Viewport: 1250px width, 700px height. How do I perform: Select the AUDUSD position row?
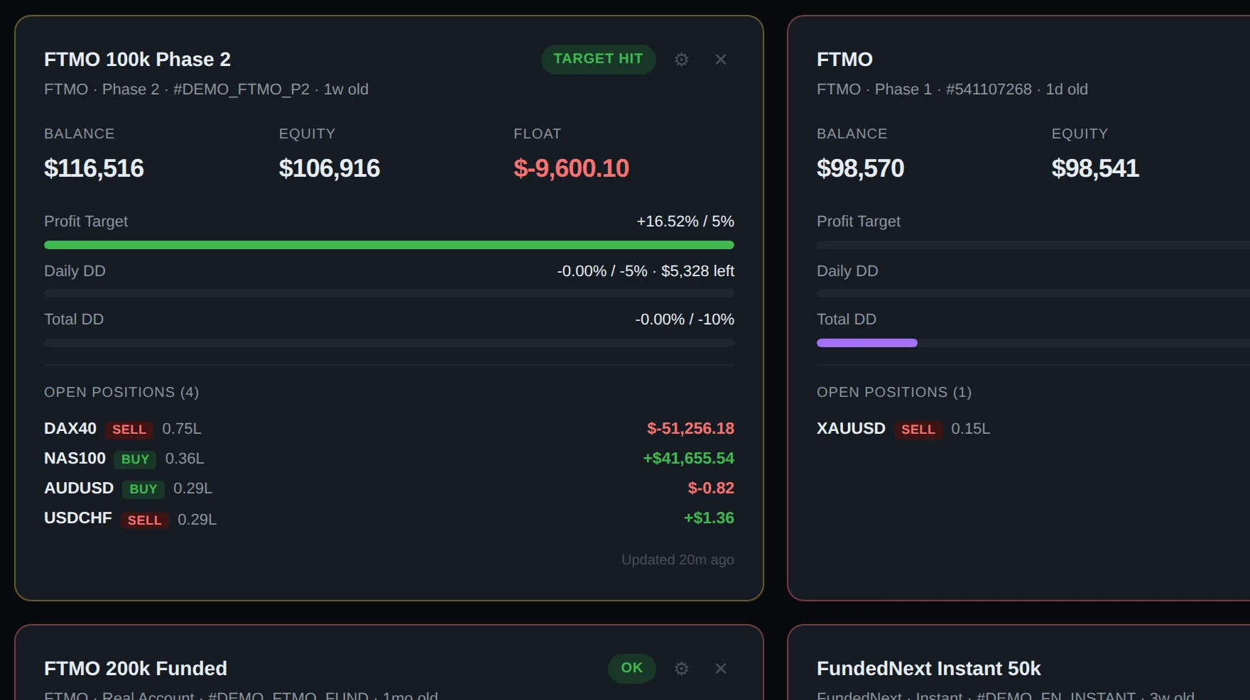pyautogui.click(x=389, y=488)
